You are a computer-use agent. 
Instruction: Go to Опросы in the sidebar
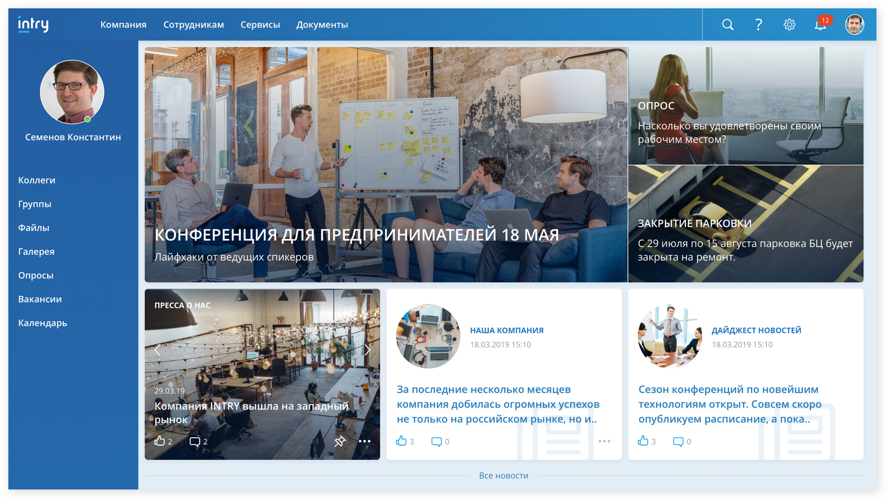[x=35, y=275]
